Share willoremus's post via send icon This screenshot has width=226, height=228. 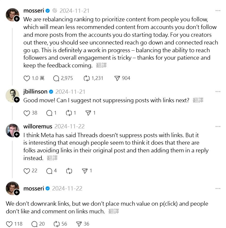(x=85, y=171)
